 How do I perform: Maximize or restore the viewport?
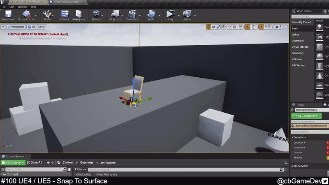pos(286,27)
